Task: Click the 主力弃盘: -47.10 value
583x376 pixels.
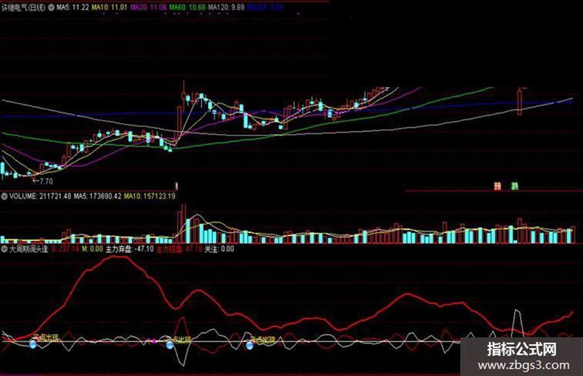Action: point(130,249)
